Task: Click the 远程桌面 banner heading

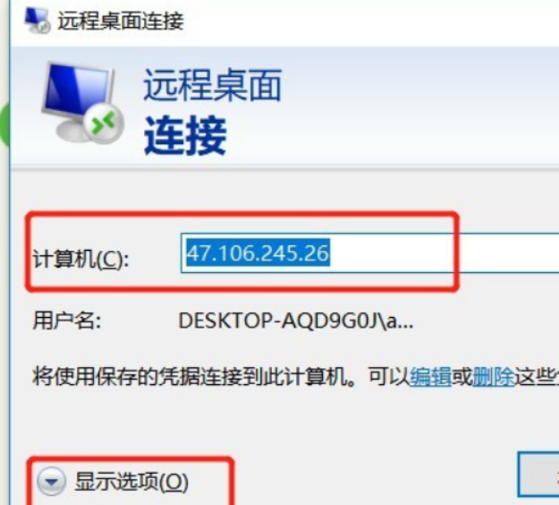Action: coord(213,85)
